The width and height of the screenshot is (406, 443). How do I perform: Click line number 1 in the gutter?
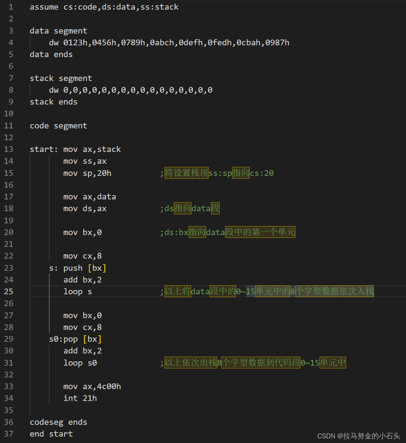(11, 7)
